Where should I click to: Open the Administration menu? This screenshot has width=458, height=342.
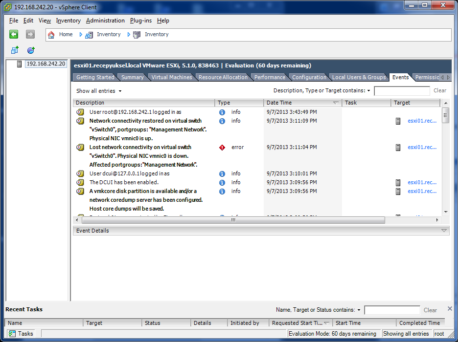[105, 21]
